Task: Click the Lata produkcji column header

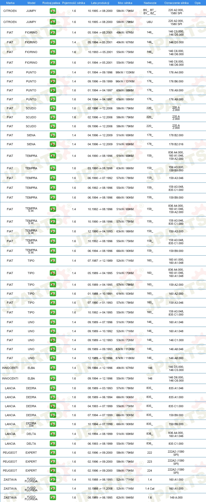Action: [x=100, y=3]
